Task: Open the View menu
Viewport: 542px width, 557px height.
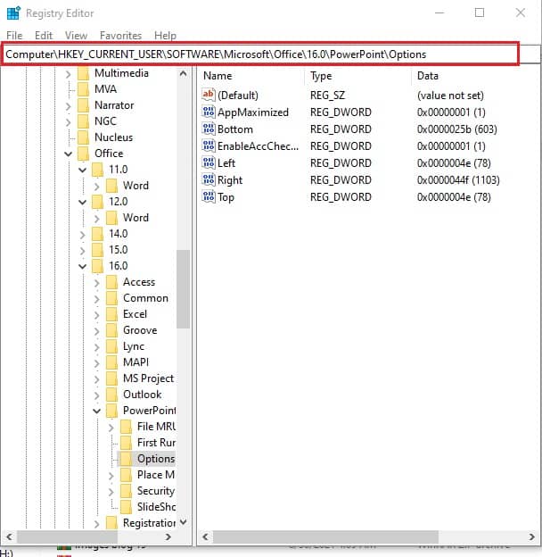Action: click(x=76, y=36)
